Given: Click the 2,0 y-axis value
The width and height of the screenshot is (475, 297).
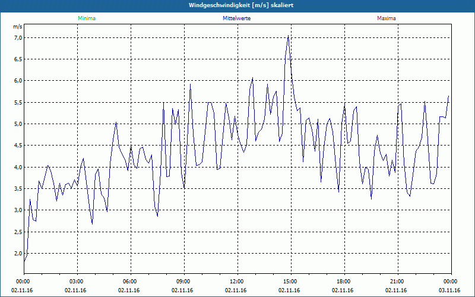Looking at the screenshot, I should (18, 254).
